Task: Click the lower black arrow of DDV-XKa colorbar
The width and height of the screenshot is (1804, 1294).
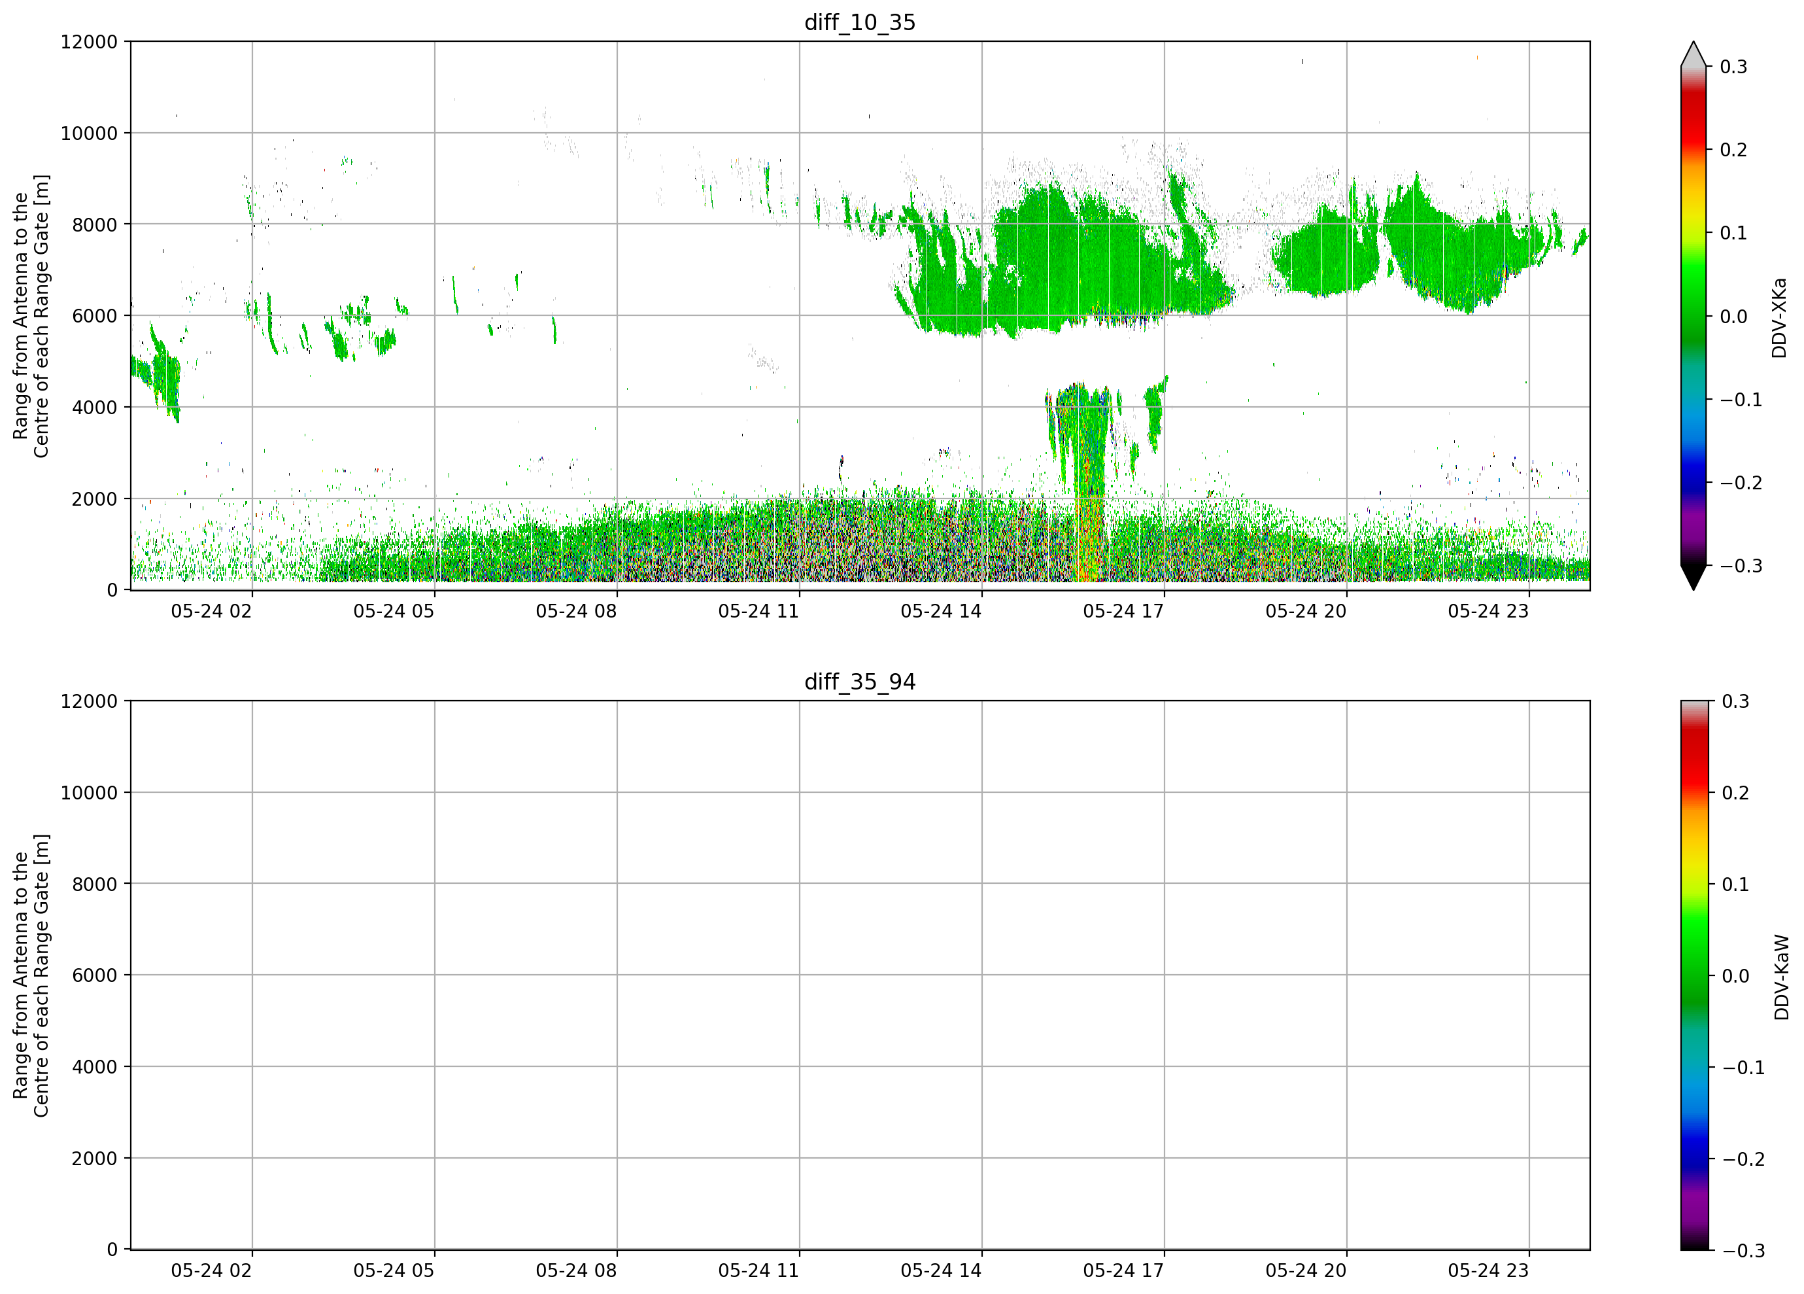Action: pos(1693,577)
